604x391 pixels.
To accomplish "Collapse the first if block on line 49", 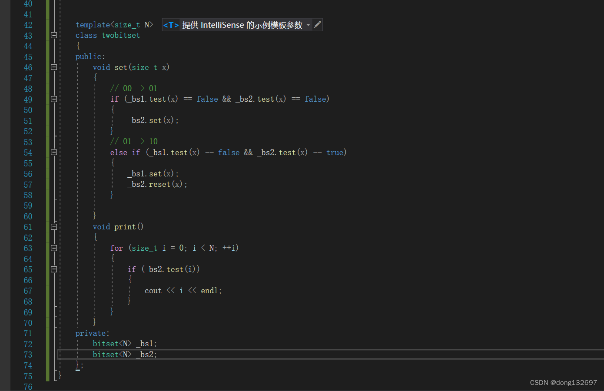I will pos(54,99).
